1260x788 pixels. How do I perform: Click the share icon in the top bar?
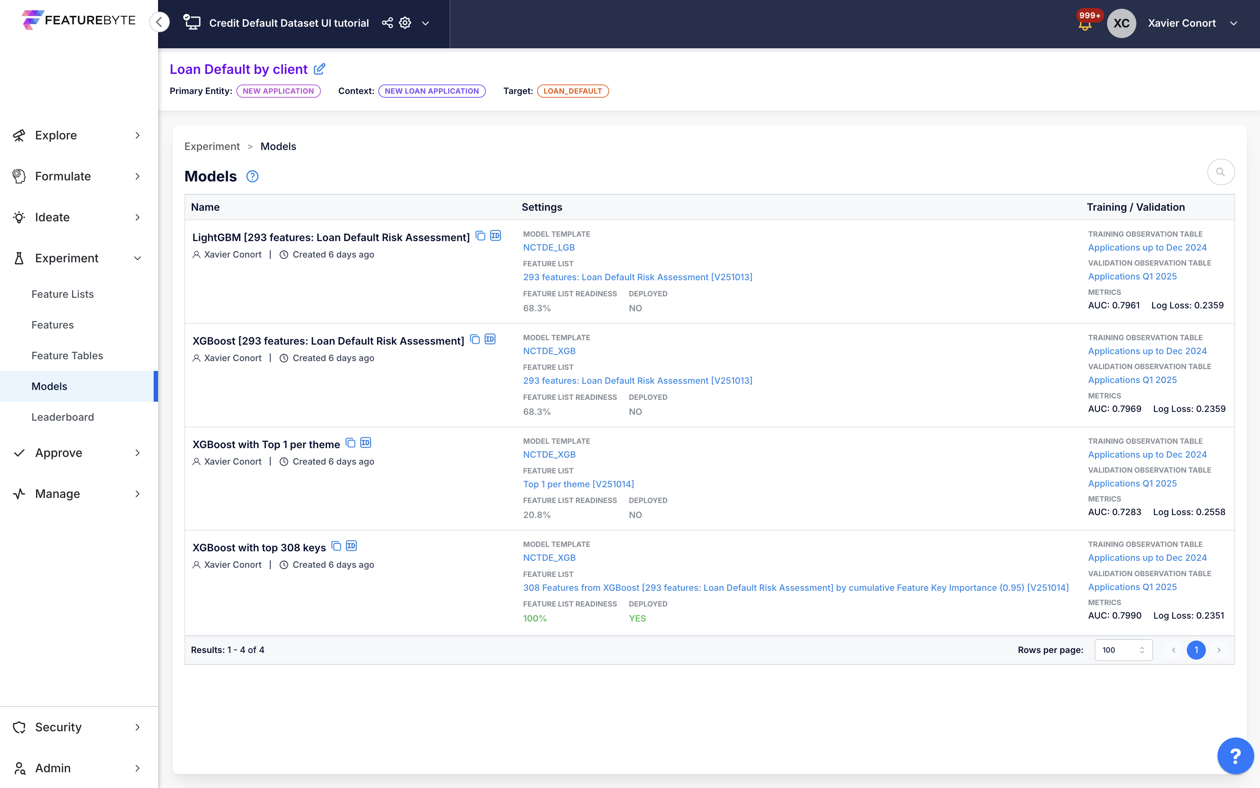click(x=387, y=23)
